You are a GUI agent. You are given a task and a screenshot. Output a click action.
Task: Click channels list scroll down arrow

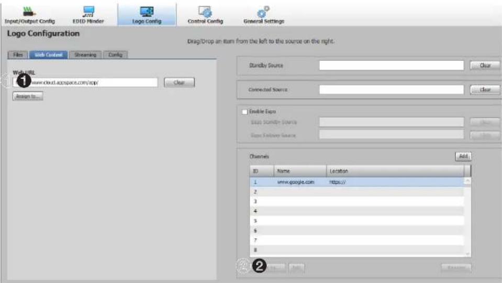[467, 254]
